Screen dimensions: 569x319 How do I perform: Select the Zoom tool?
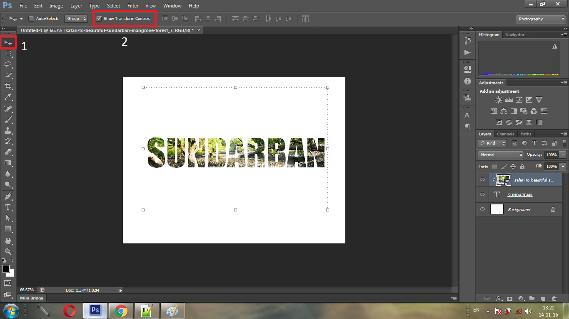click(8, 251)
